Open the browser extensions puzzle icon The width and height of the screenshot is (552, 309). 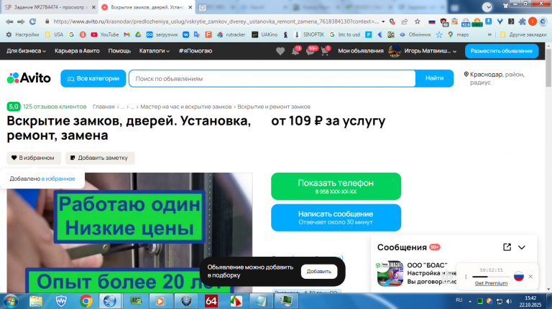point(522,22)
